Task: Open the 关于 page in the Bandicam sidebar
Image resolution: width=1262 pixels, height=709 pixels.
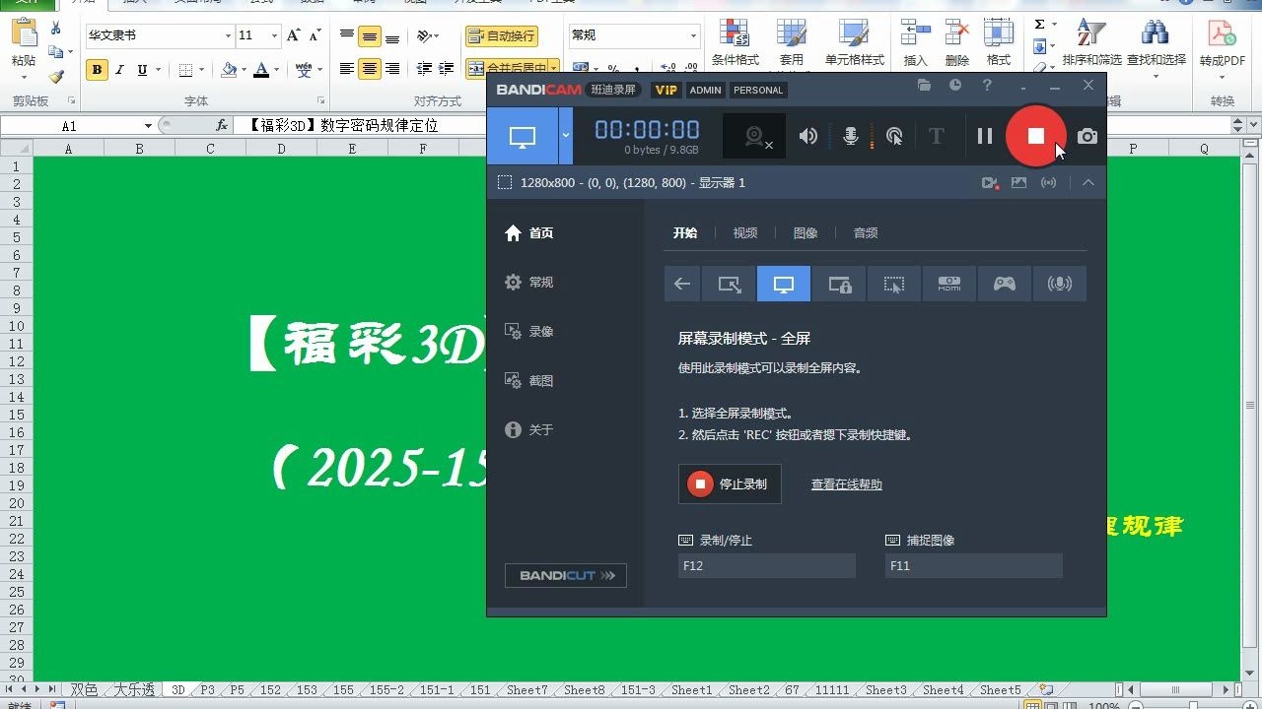Action: [529, 430]
